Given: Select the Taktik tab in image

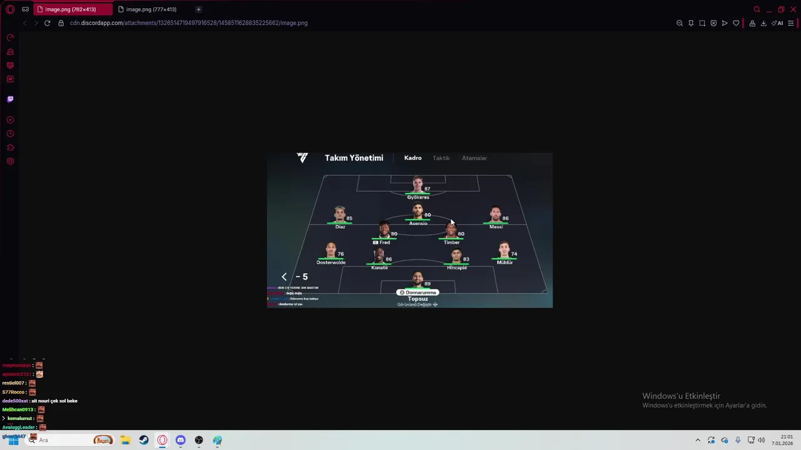Looking at the screenshot, I should point(441,158).
